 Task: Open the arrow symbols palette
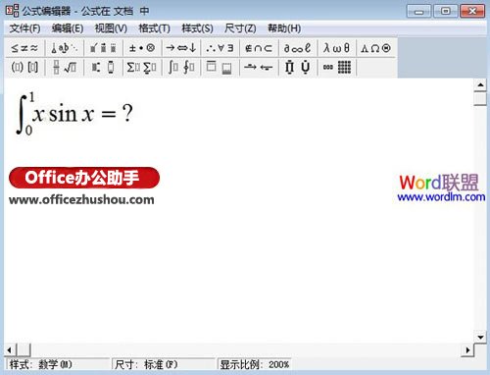(x=181, y=48)
